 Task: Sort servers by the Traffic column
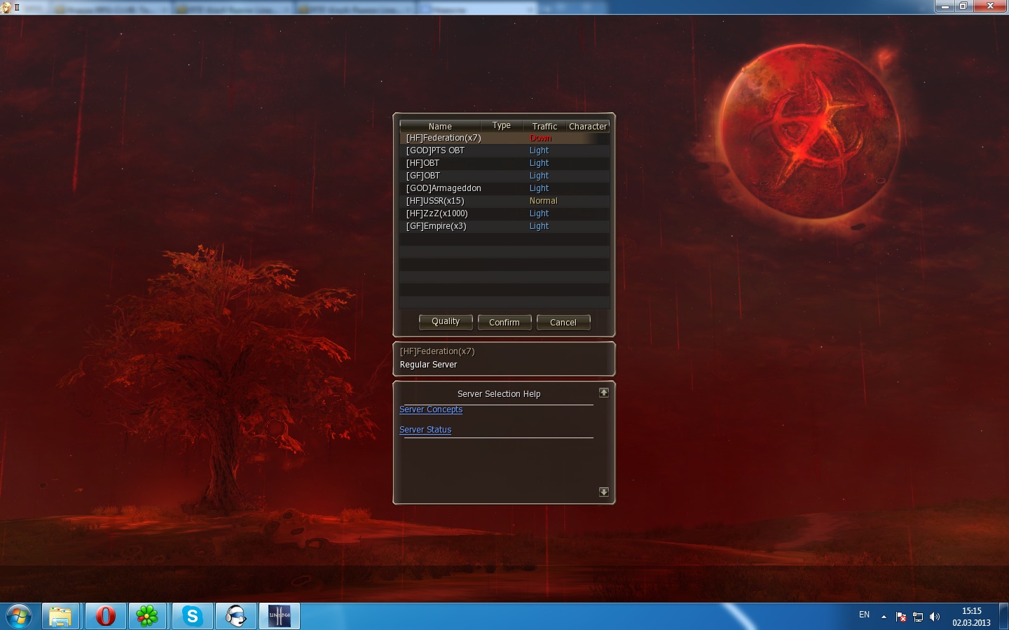544,126
